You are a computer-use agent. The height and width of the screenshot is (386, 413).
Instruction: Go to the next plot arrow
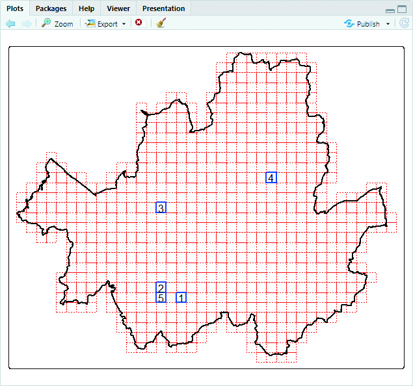(26, 23)
